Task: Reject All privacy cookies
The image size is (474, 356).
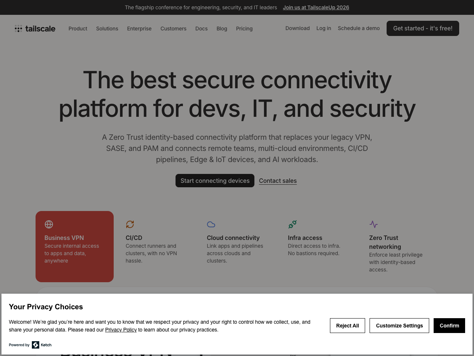Action: (347, 326)
